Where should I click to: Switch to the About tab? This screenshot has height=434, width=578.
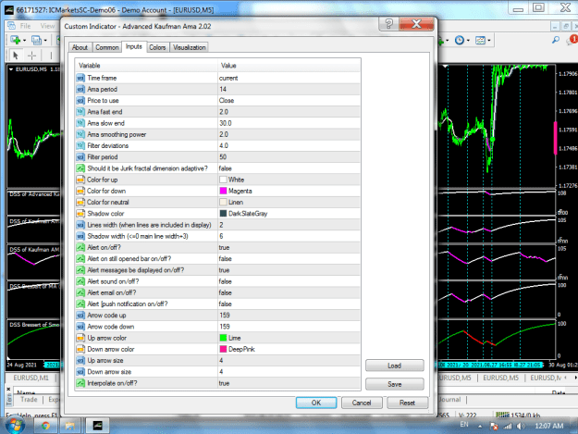[x=80, y=47]
